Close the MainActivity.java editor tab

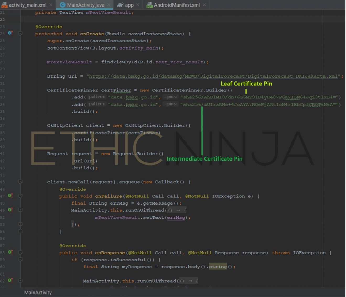[109, 5]
